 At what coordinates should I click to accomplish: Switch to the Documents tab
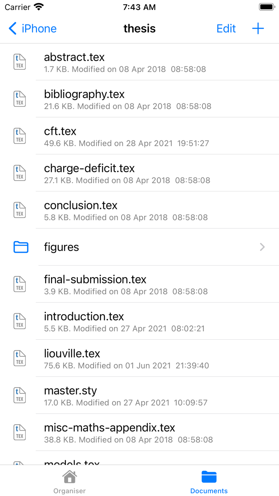(209, 481)
